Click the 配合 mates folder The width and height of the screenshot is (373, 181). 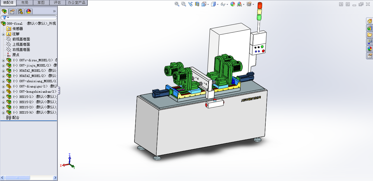[x=13, y=118]
